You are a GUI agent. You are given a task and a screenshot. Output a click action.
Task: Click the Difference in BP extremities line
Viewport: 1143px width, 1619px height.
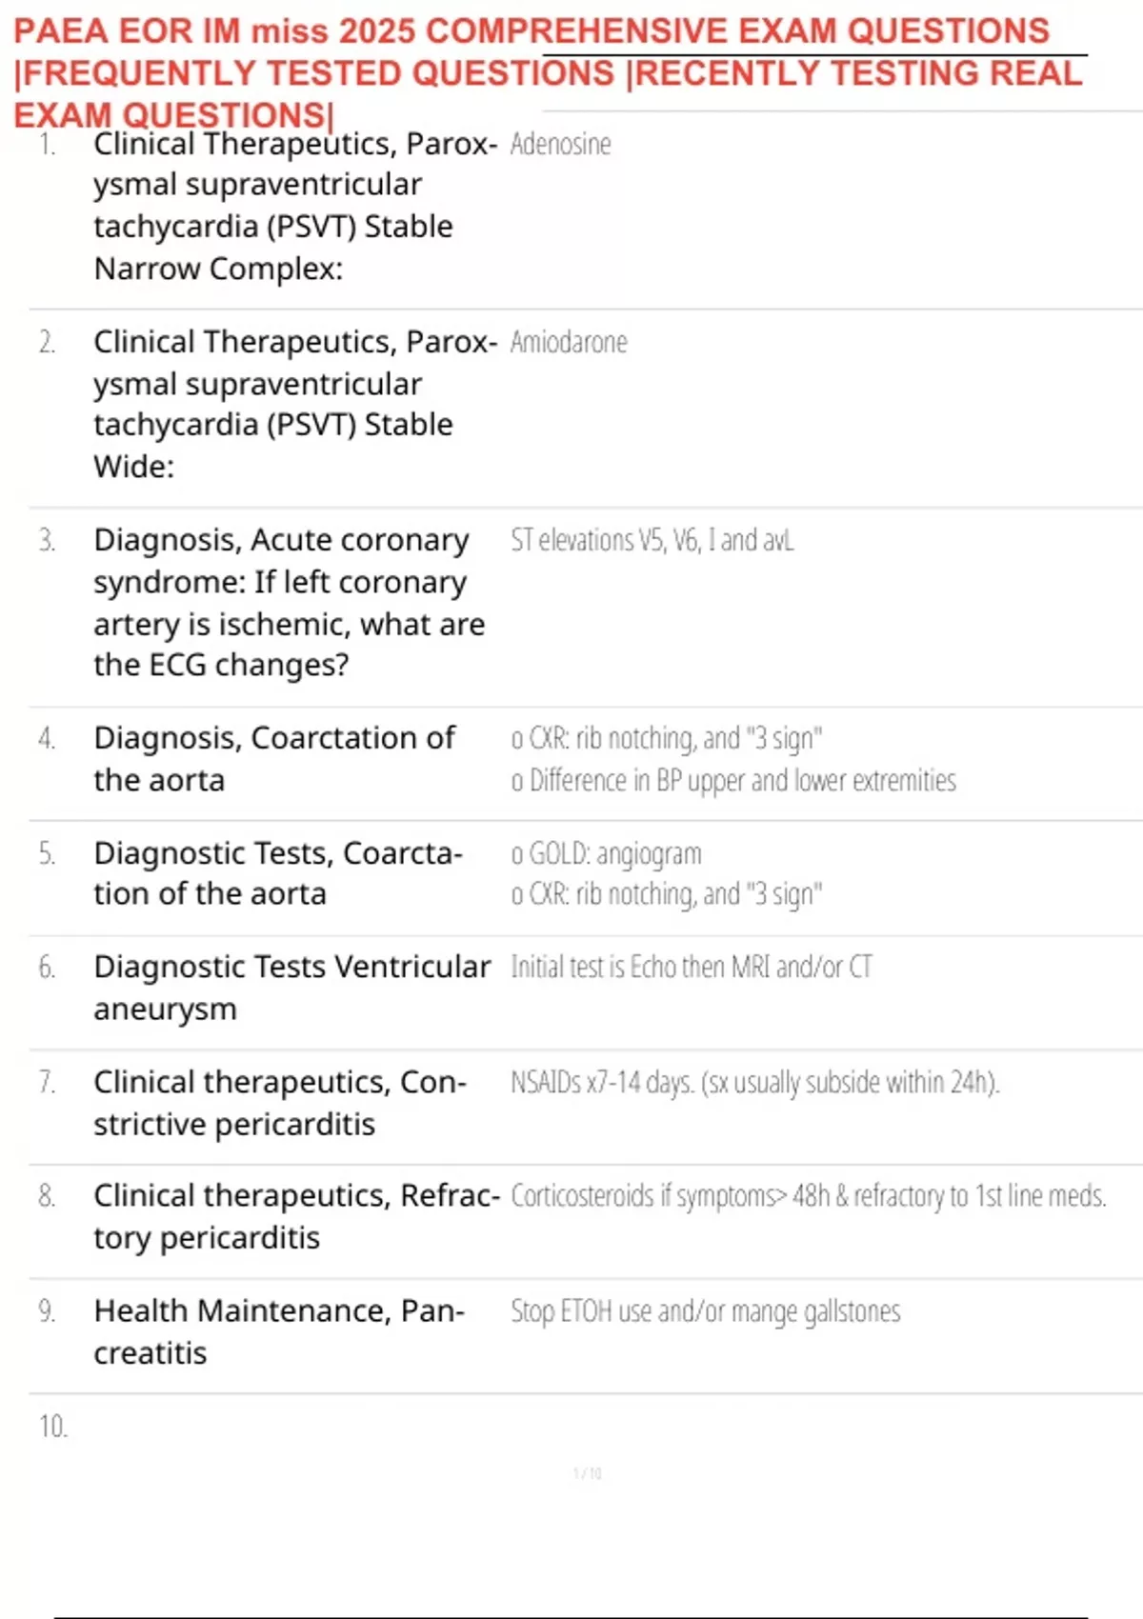(x=733, y=780)
